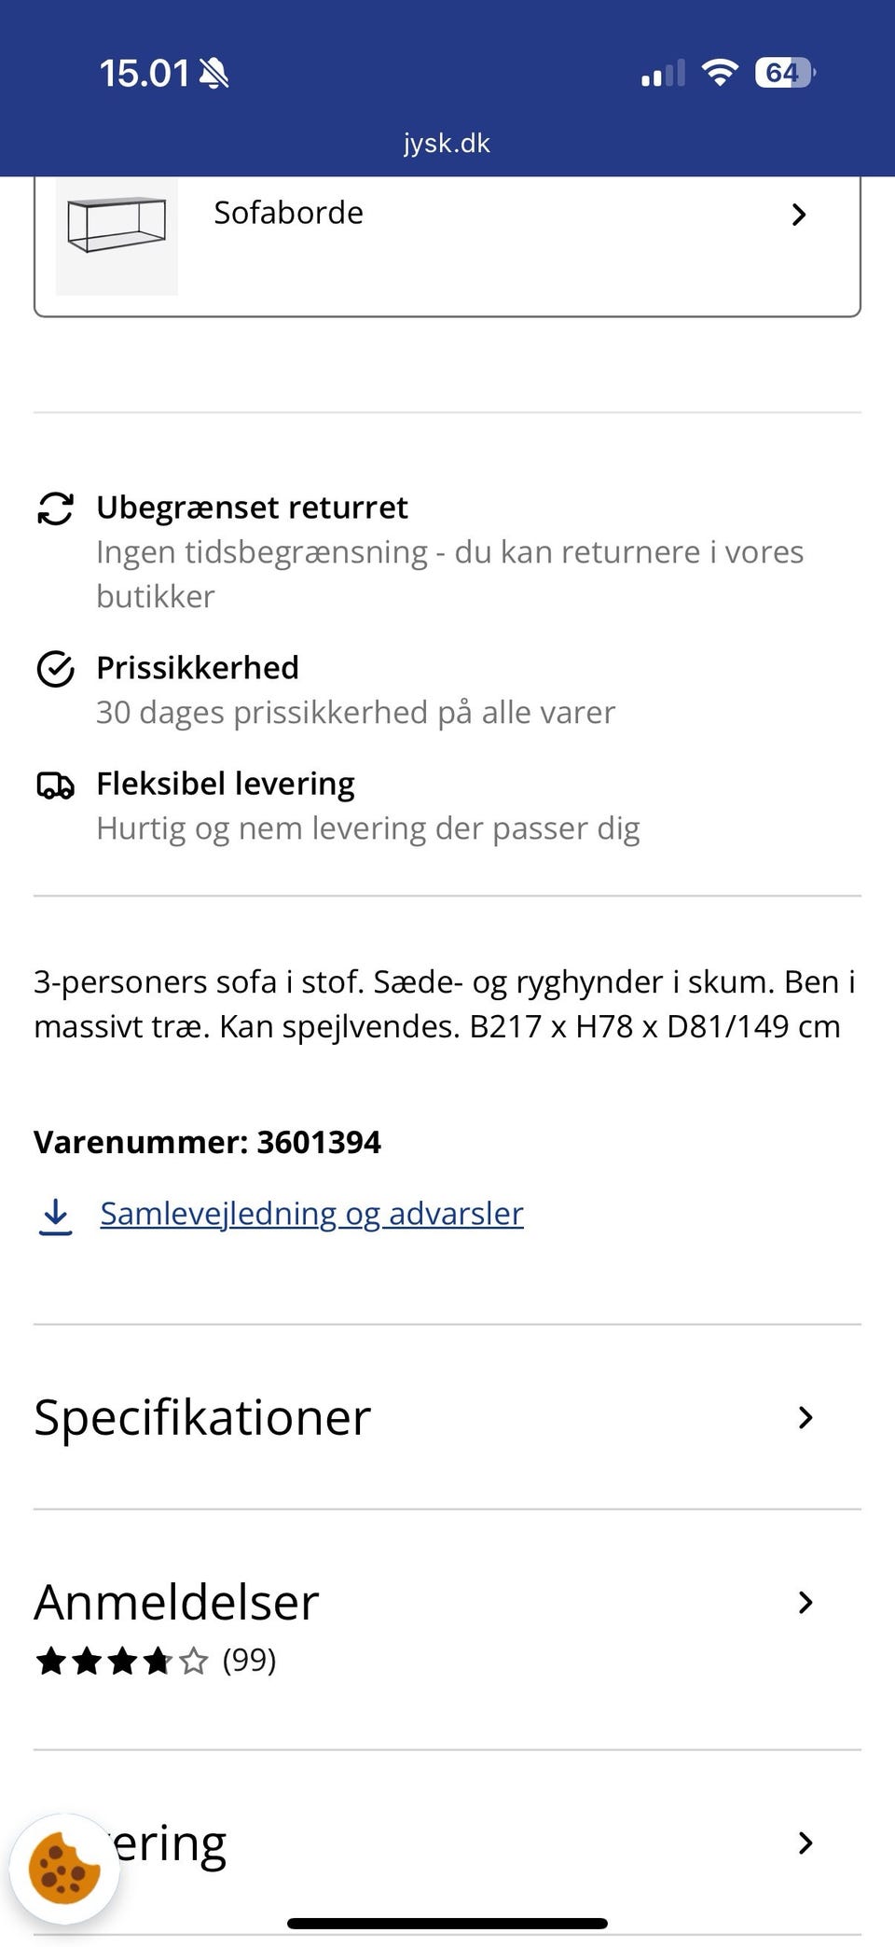This screenshot has width=895, height=1947.
Task: Open Samlevejledning og advarsler
Action: (x=311, y=1214)
